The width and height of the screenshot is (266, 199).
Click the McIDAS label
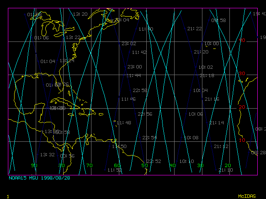(247, 196)
